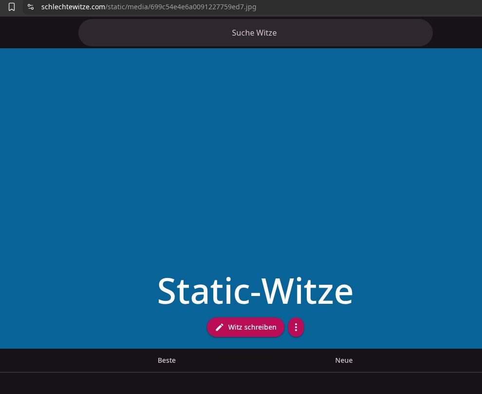Click the word "Witze" in the heading
Image resolution: width=482 pixels, height=394 pixels.
pyautogui.click(x=308, y=291)
